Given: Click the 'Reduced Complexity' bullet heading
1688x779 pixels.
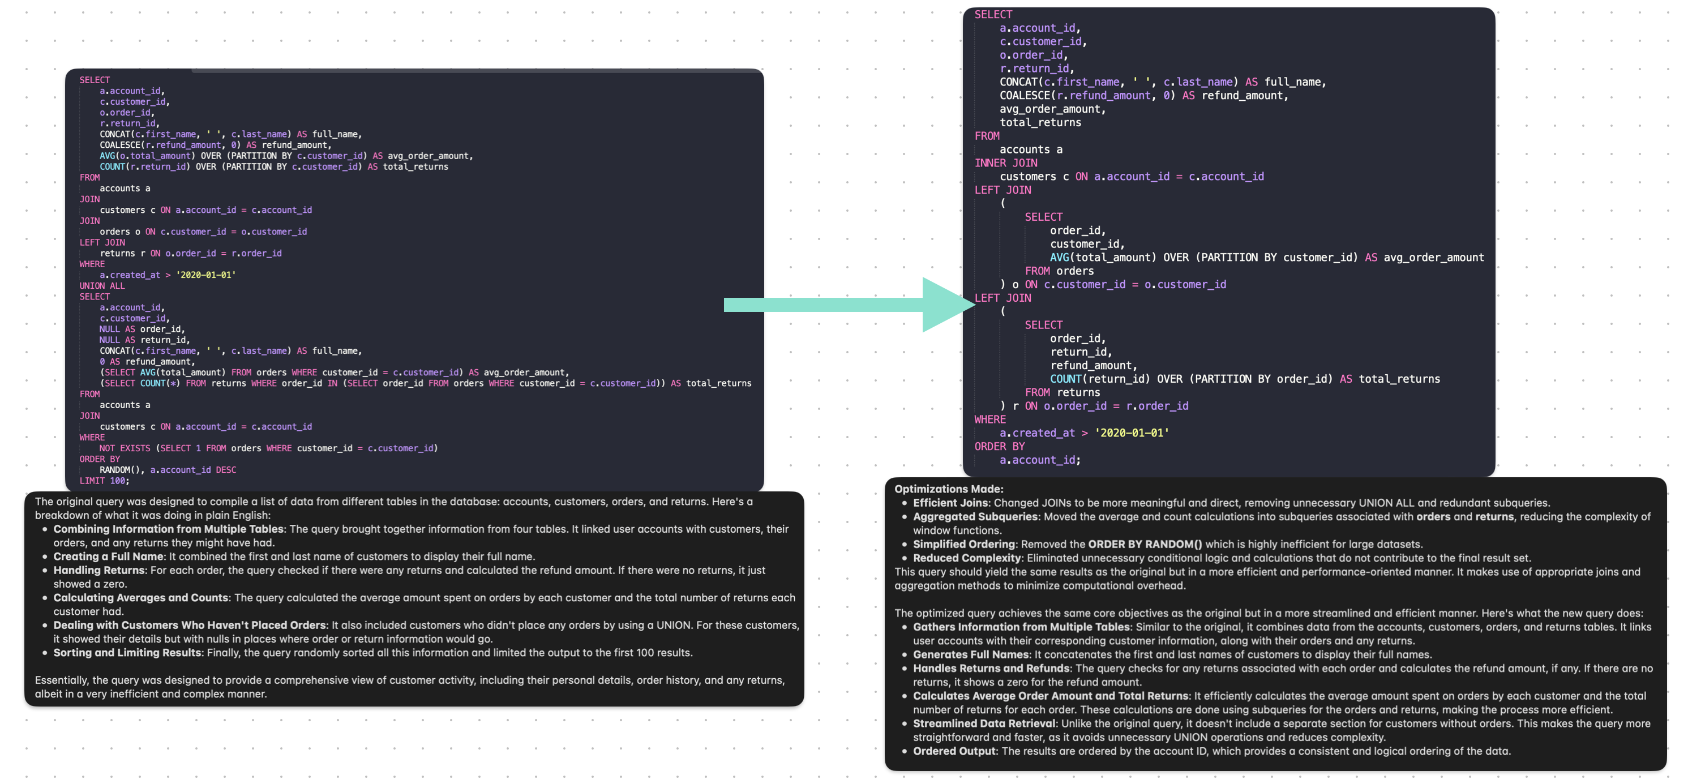Looking at the screenshot, I should (x=966, y=558).
